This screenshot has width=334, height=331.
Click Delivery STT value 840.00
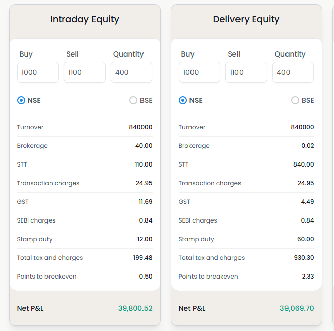[x=303, y=164]
